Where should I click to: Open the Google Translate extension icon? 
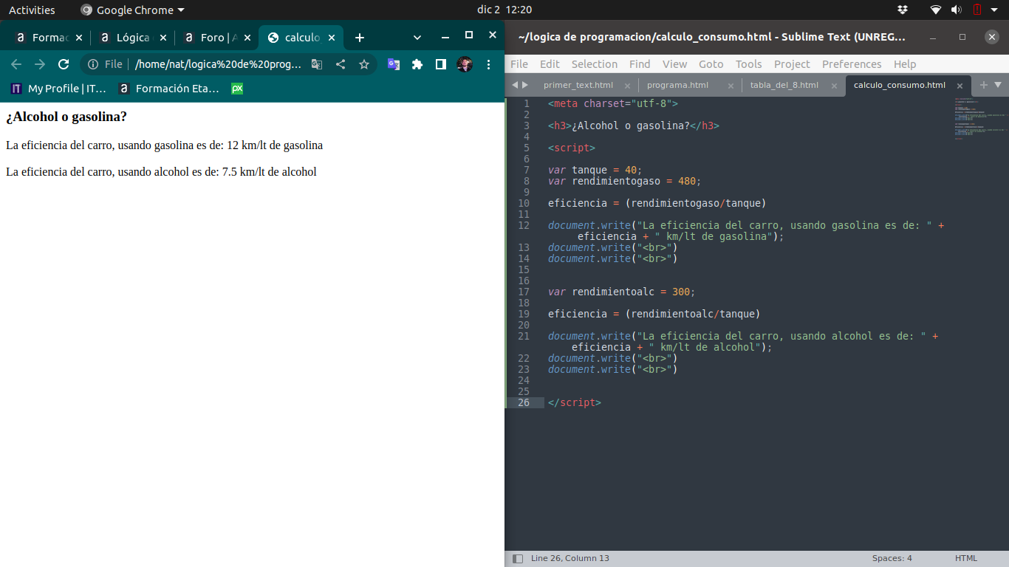(394, 64)
